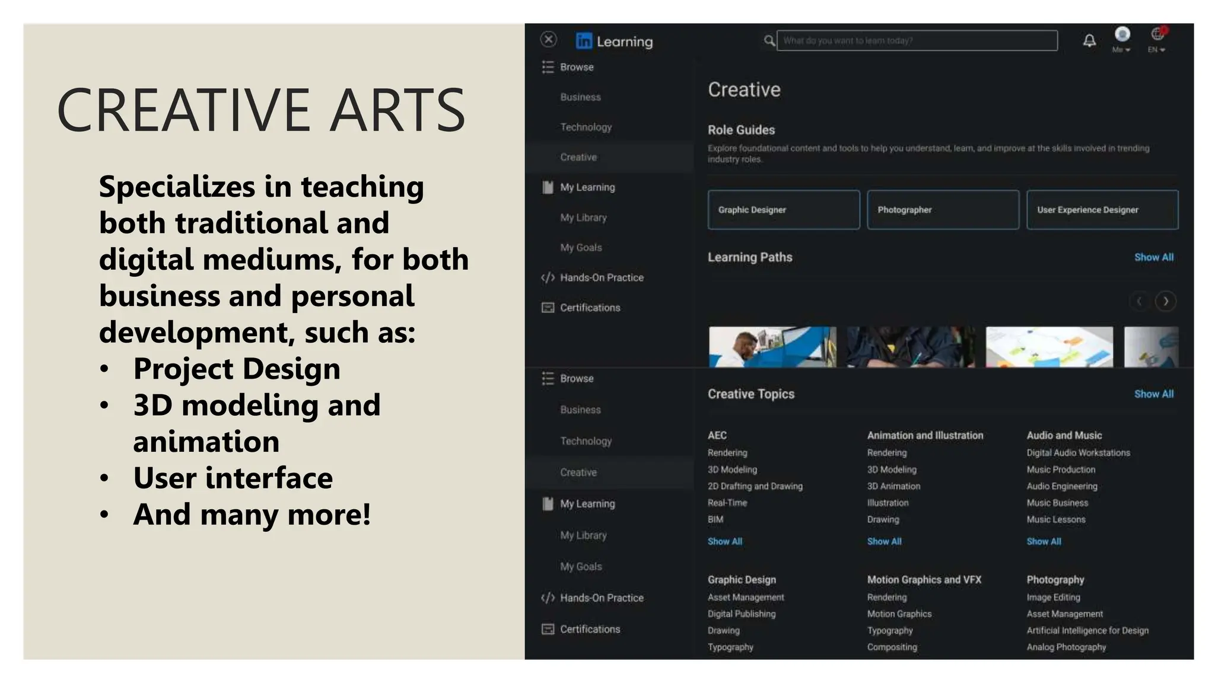
Task: Click upper Hands-On Practice code icon
Action: 548,277
